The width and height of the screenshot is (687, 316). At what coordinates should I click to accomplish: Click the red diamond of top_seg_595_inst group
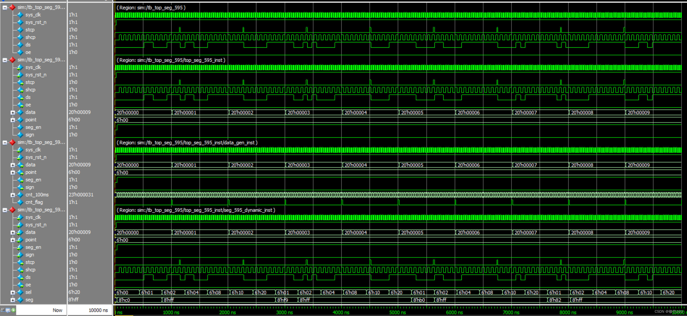(x=12, y=60)
